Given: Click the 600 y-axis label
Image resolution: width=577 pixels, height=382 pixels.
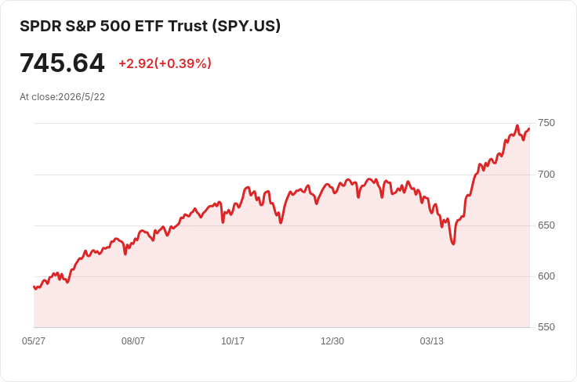Looking at the screenshot, I should pyautogui.click(x=546, y=276).
